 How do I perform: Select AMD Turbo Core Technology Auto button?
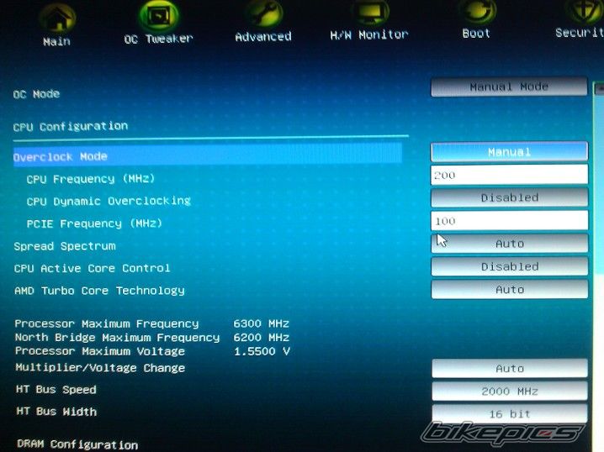coord(509,290)
